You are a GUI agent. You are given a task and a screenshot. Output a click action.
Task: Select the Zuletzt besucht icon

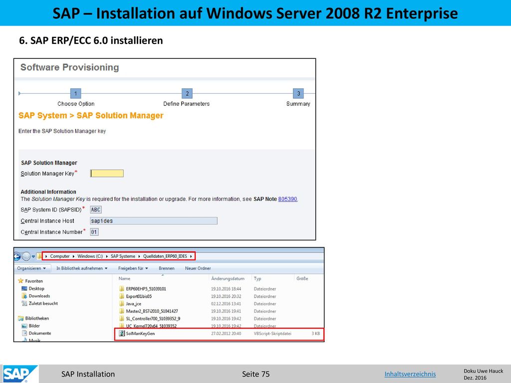pos(24,303)
